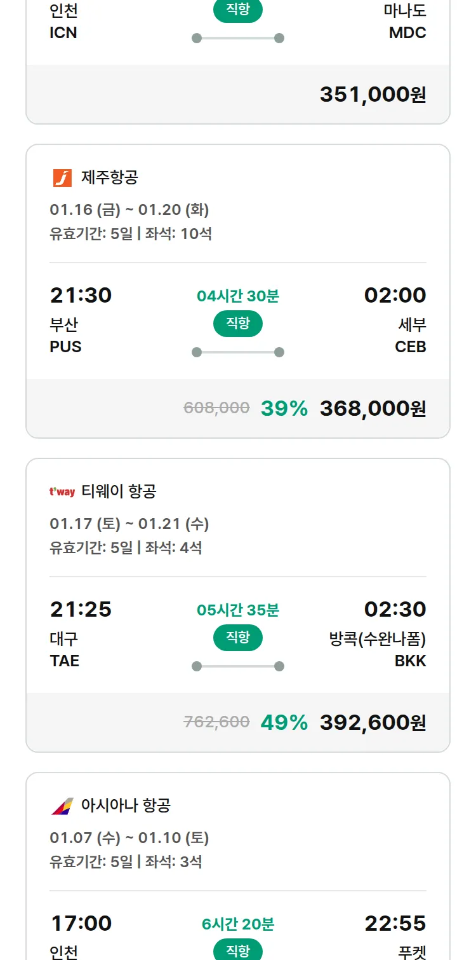Click the 39% discount label
The width and height of the screenshot is (476, 960).
pos(284,409)
